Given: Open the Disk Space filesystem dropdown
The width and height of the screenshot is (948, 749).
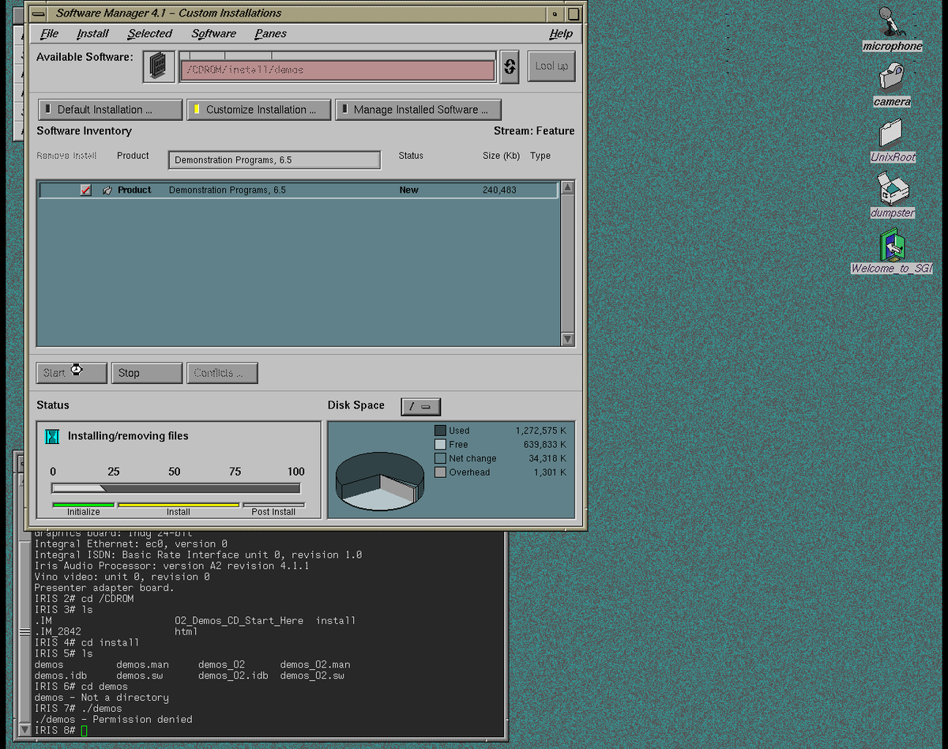Looking at the screenshot, I should click(420, 406).
